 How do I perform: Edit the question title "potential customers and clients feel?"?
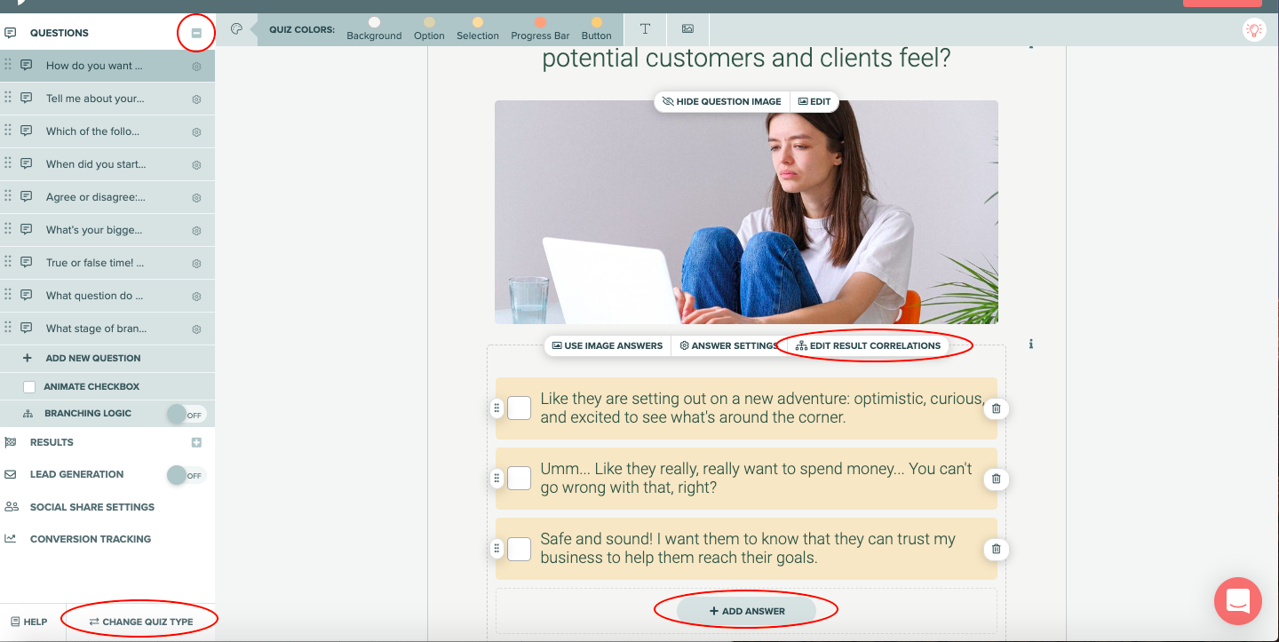tap(746, 59)
